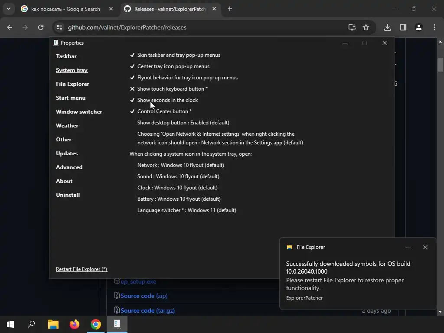Toggle Control Center button option
Viewport: 444px width, 333px height.
point(160,111)
